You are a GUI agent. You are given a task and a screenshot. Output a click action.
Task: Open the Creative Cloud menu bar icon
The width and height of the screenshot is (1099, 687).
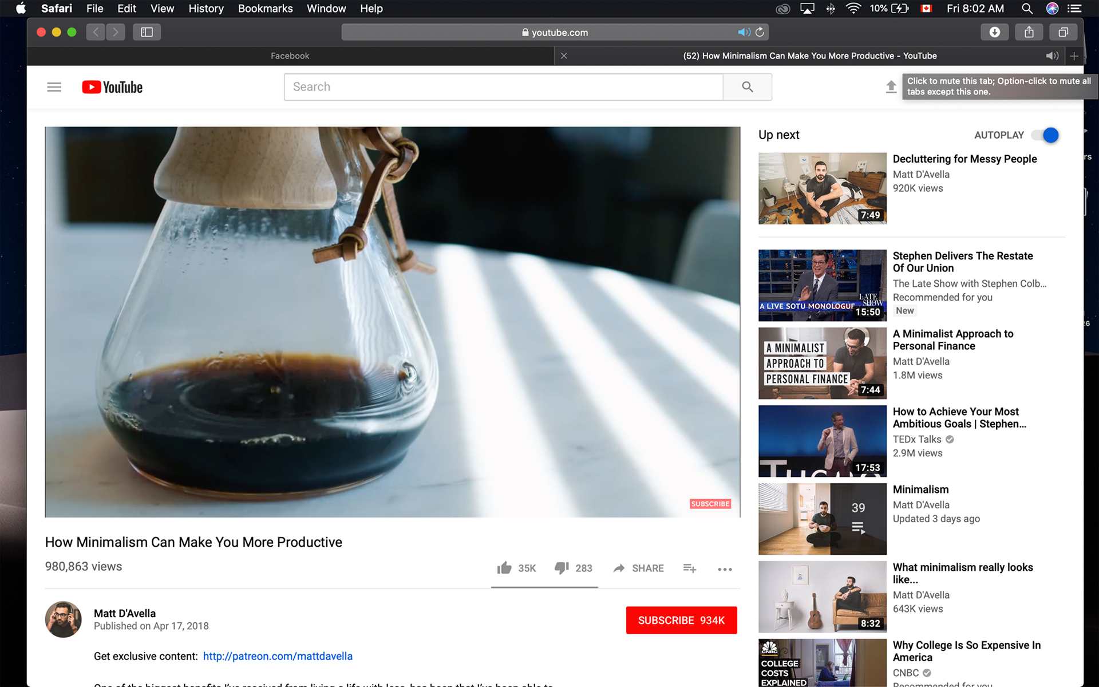782,9
